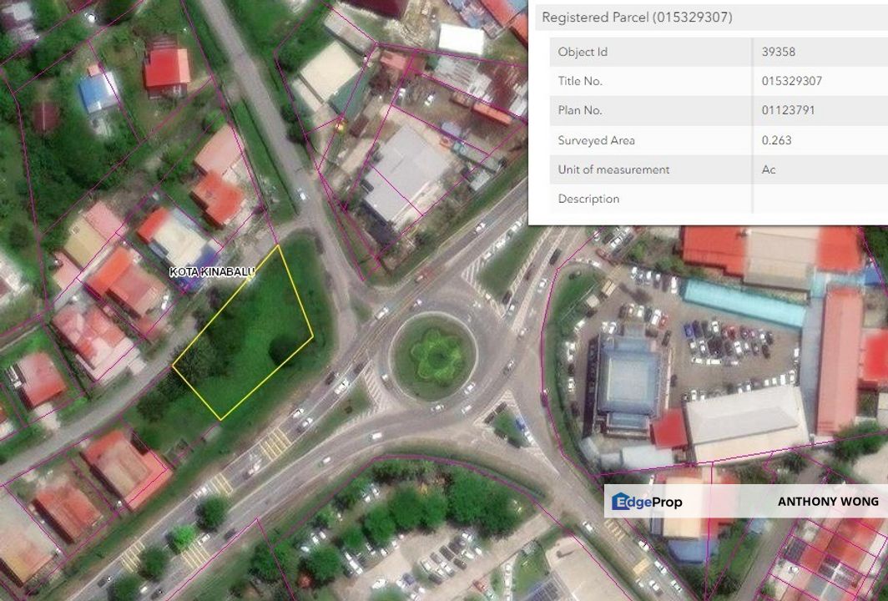Click the 'ANTHONY WONG' agent name
Image resolution: width=888 pixels, height=601 pixels.
pyautogui.click(x=828, y=502)
